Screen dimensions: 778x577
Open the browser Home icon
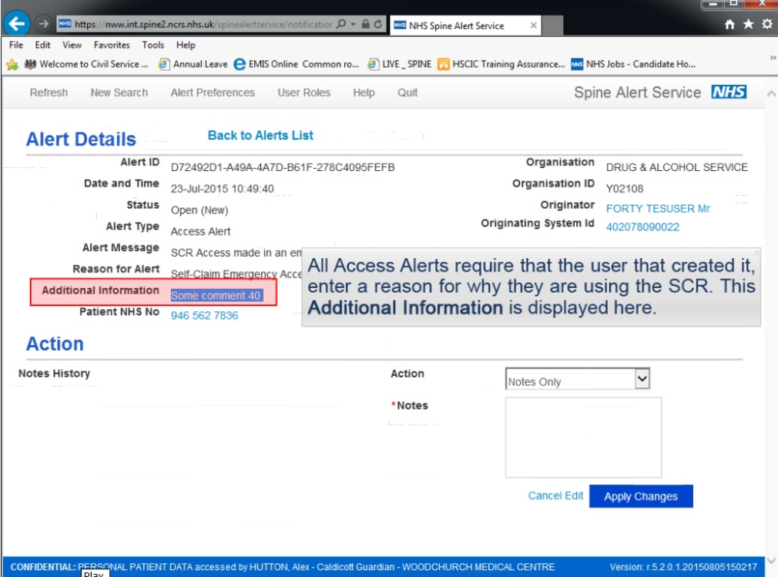tap(729, 24)
